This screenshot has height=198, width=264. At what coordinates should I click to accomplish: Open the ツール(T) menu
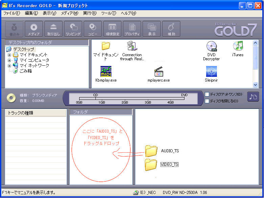coord(109,13)
